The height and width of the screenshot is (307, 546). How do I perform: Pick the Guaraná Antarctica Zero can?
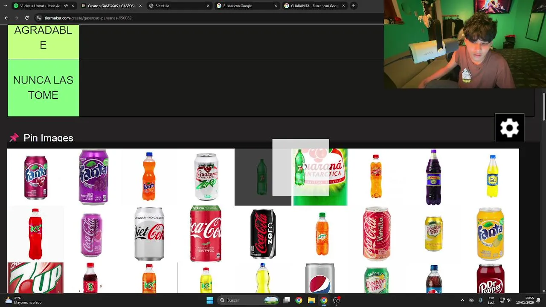tap(206, 177)
